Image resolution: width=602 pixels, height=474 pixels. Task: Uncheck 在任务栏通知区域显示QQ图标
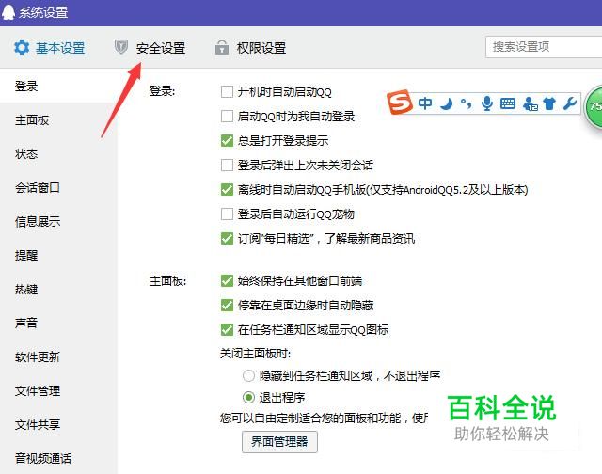click(227, 330)
